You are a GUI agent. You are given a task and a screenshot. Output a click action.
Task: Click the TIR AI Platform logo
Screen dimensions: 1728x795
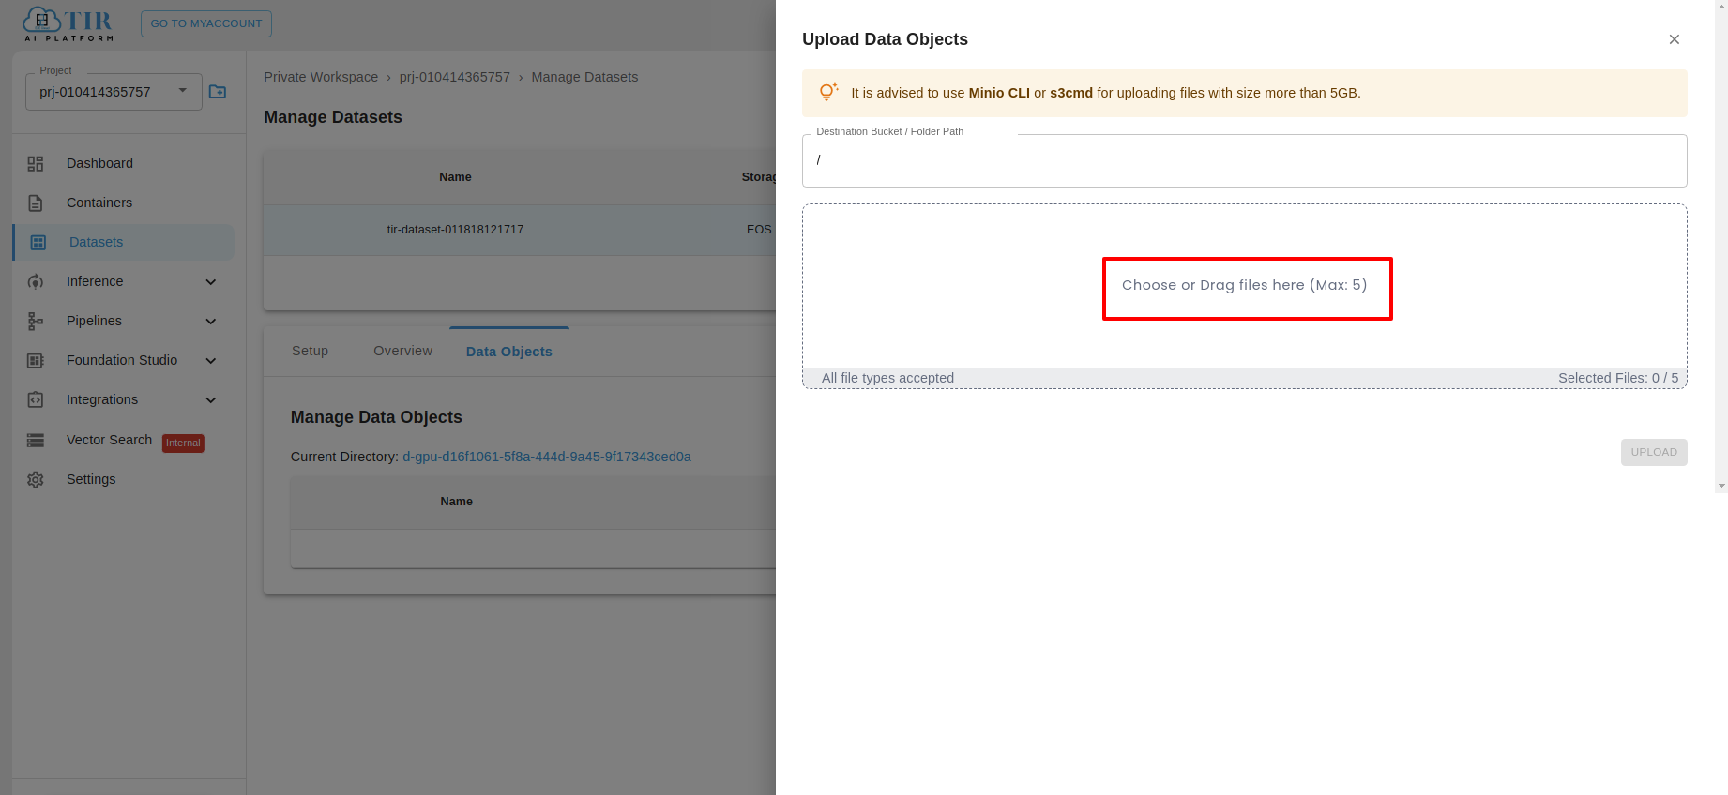pyautogui.click(x=68, y=24)
